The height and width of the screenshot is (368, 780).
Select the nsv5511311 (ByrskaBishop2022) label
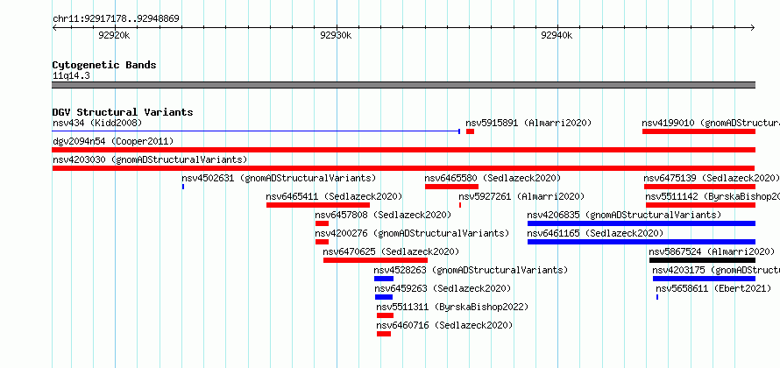pos(452,307)
